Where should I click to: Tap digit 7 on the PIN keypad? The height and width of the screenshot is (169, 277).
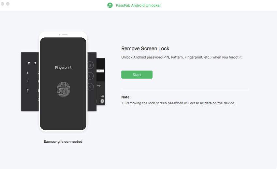(x=28, y=91)
